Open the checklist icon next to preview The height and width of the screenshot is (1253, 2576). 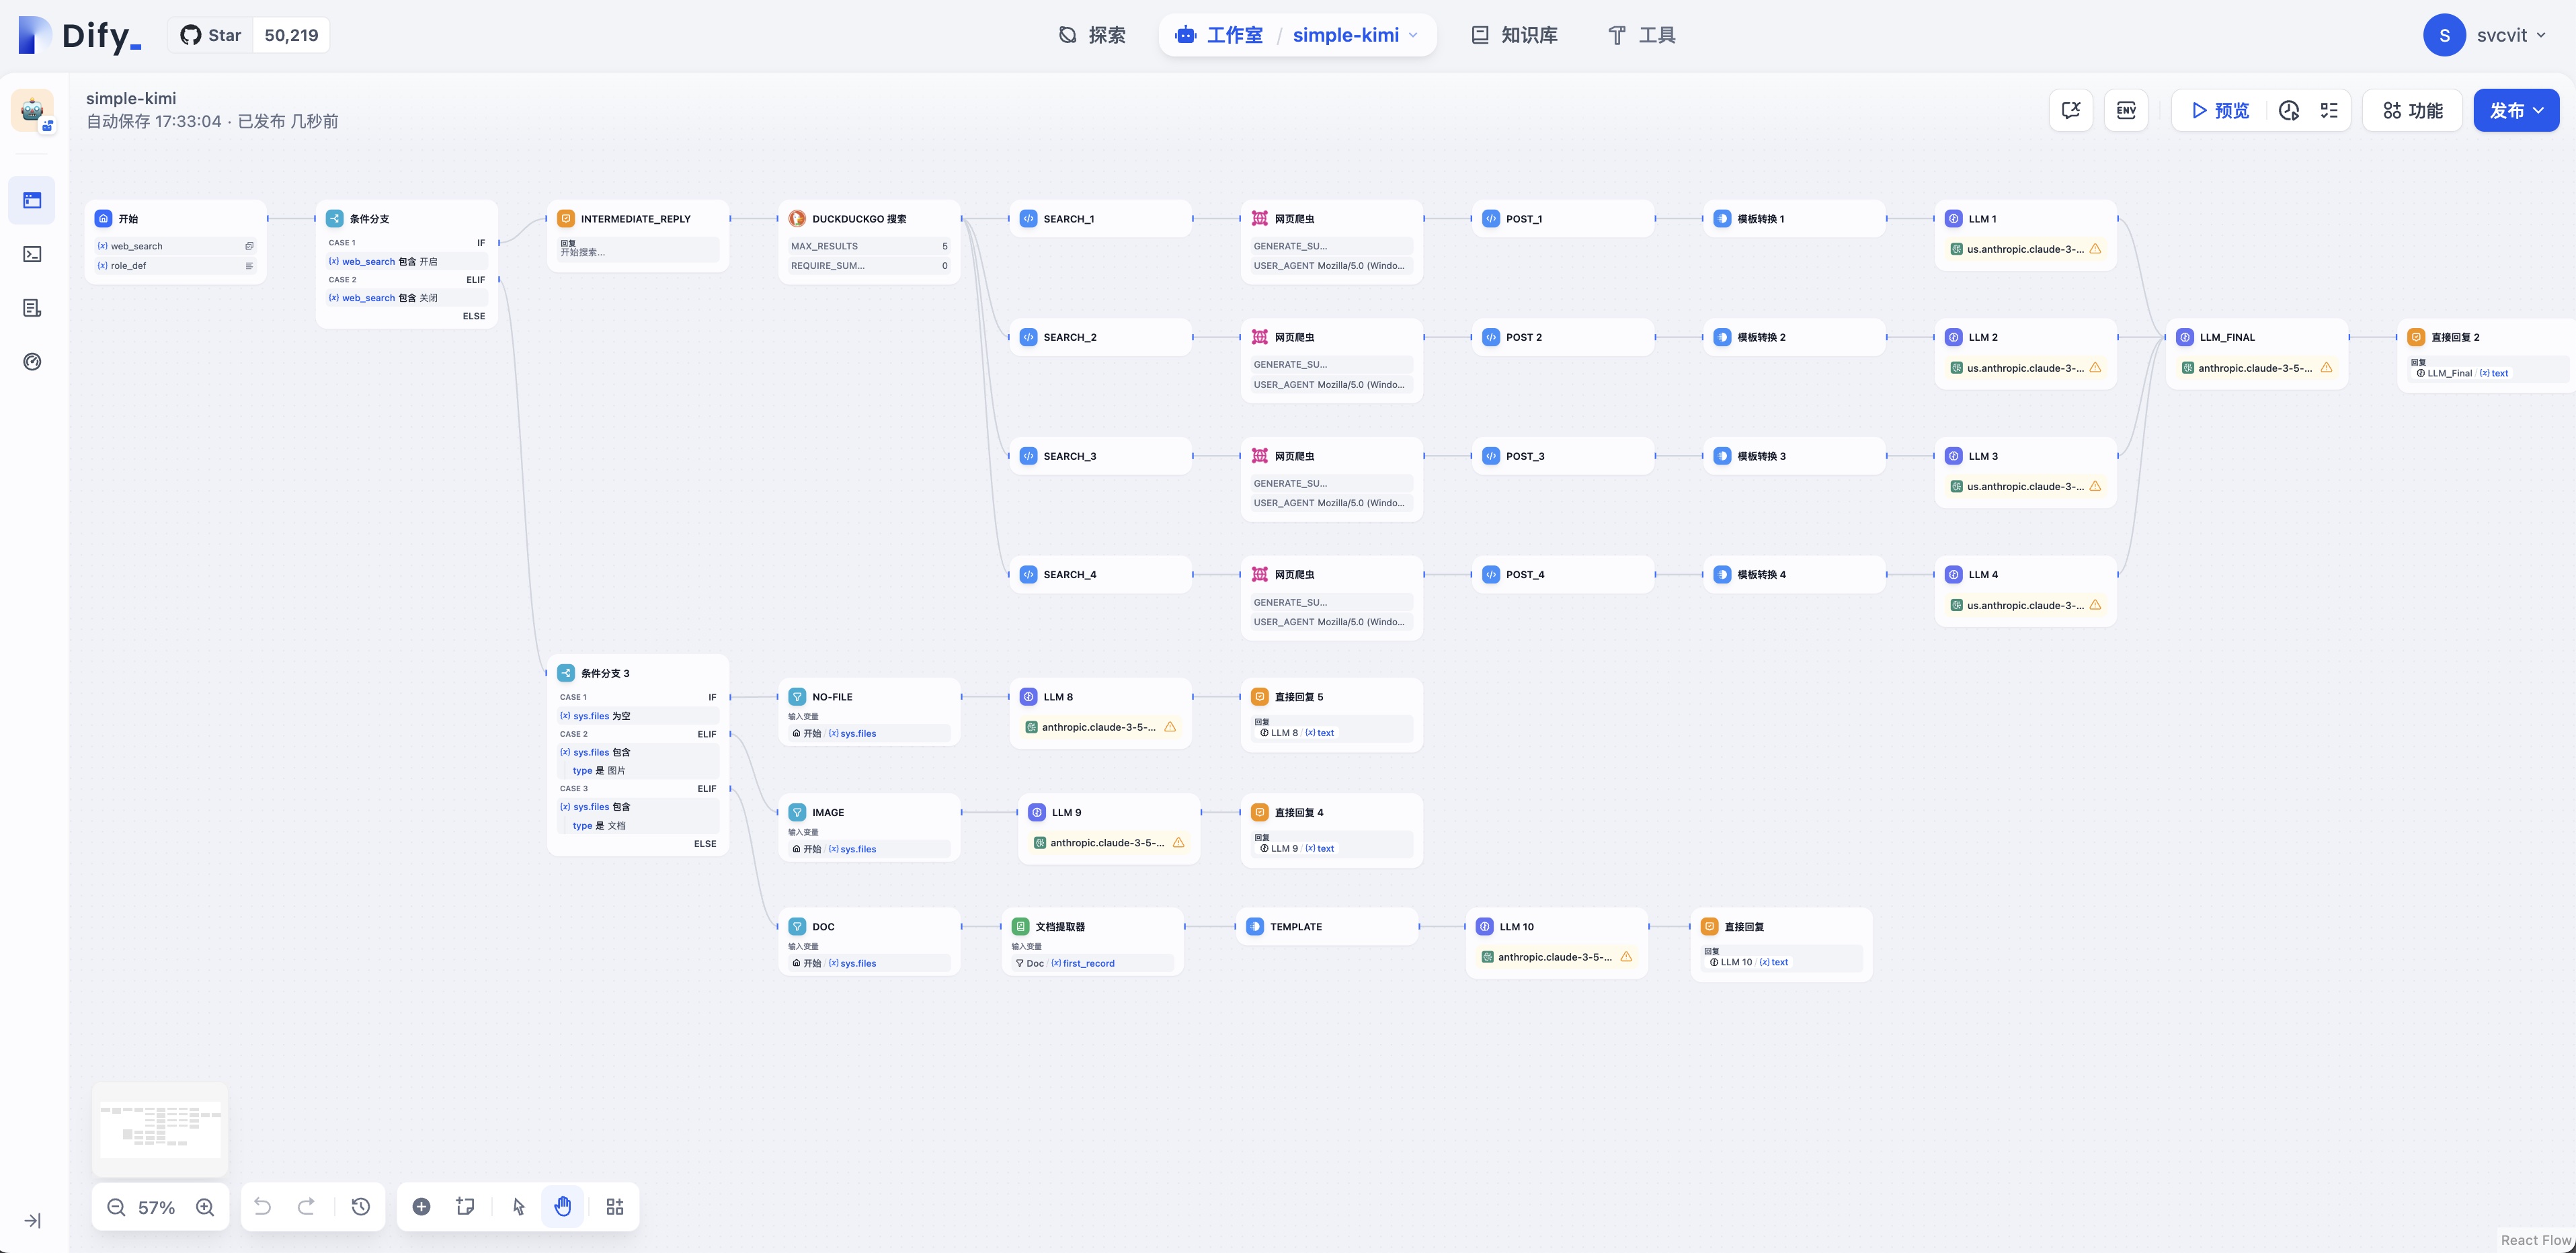pos(2329,110)
